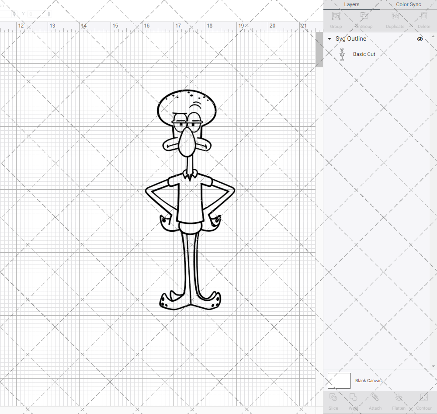This screenshot has height=414, width=437.
Task: Collapse the Svg Outline group
Action: [329, 38]
